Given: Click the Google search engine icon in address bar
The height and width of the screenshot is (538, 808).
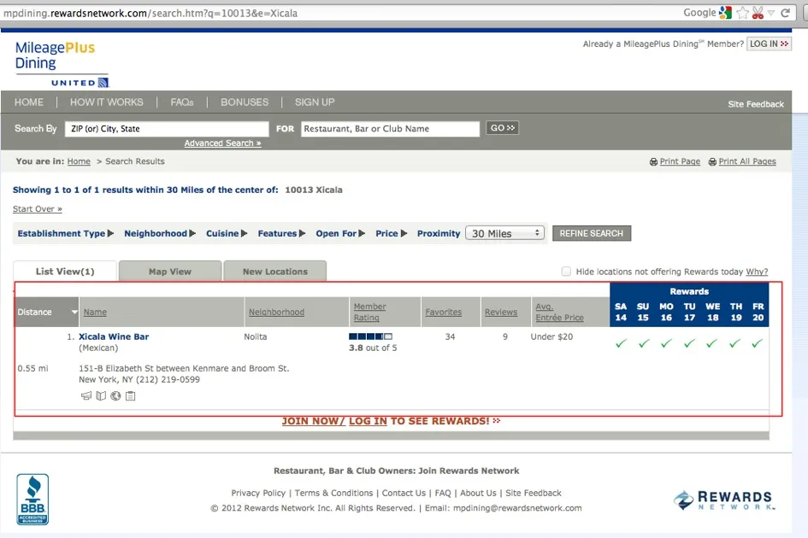Looking at the screenshot, I should (725, 13).
